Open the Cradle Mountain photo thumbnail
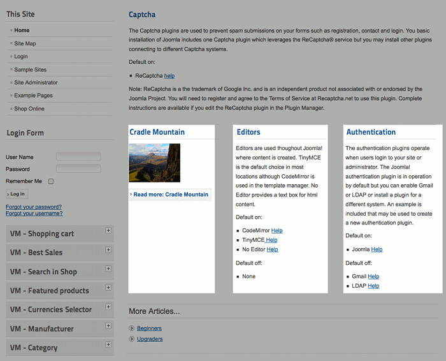The image size is (446, 361). point(154,163)
